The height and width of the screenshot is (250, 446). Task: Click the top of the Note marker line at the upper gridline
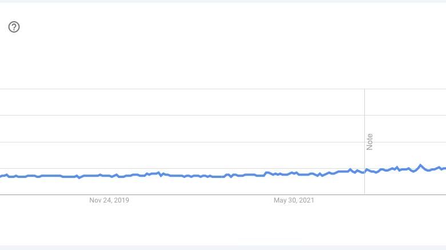tap(364, 89)
